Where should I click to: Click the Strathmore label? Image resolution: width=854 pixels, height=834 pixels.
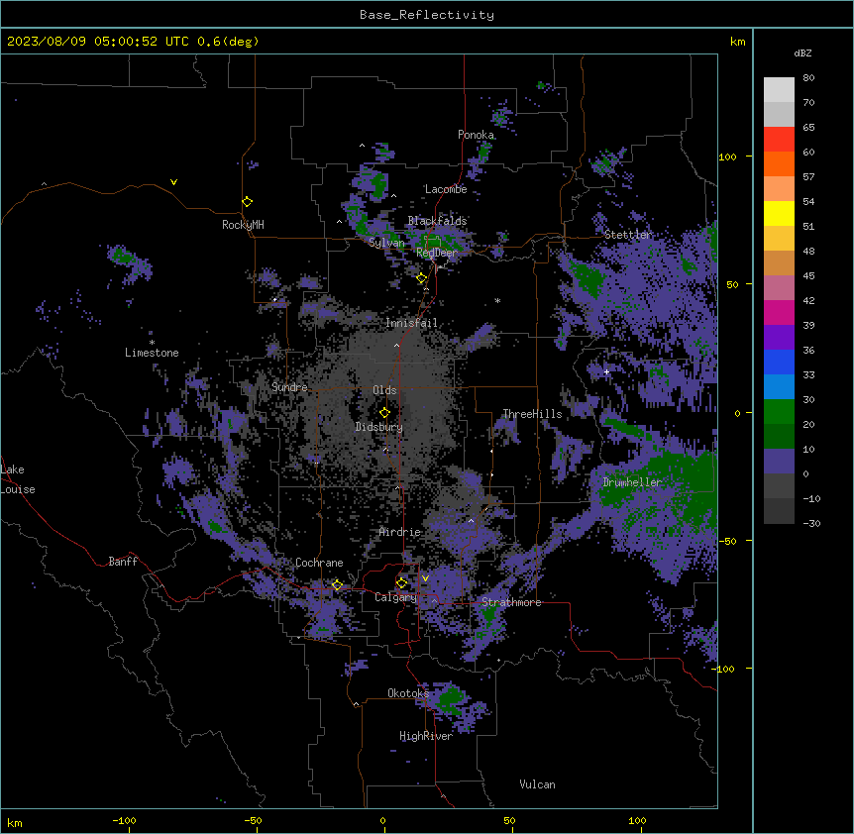pyautogui.click(x=511, y=602)
